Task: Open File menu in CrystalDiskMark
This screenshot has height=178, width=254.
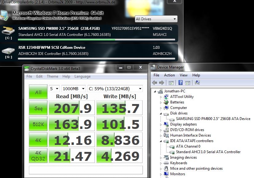Action: 29,76
